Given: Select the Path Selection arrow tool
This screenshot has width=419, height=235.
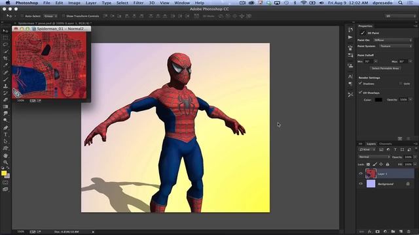Looking at the screenshot, I should [5, 141].
